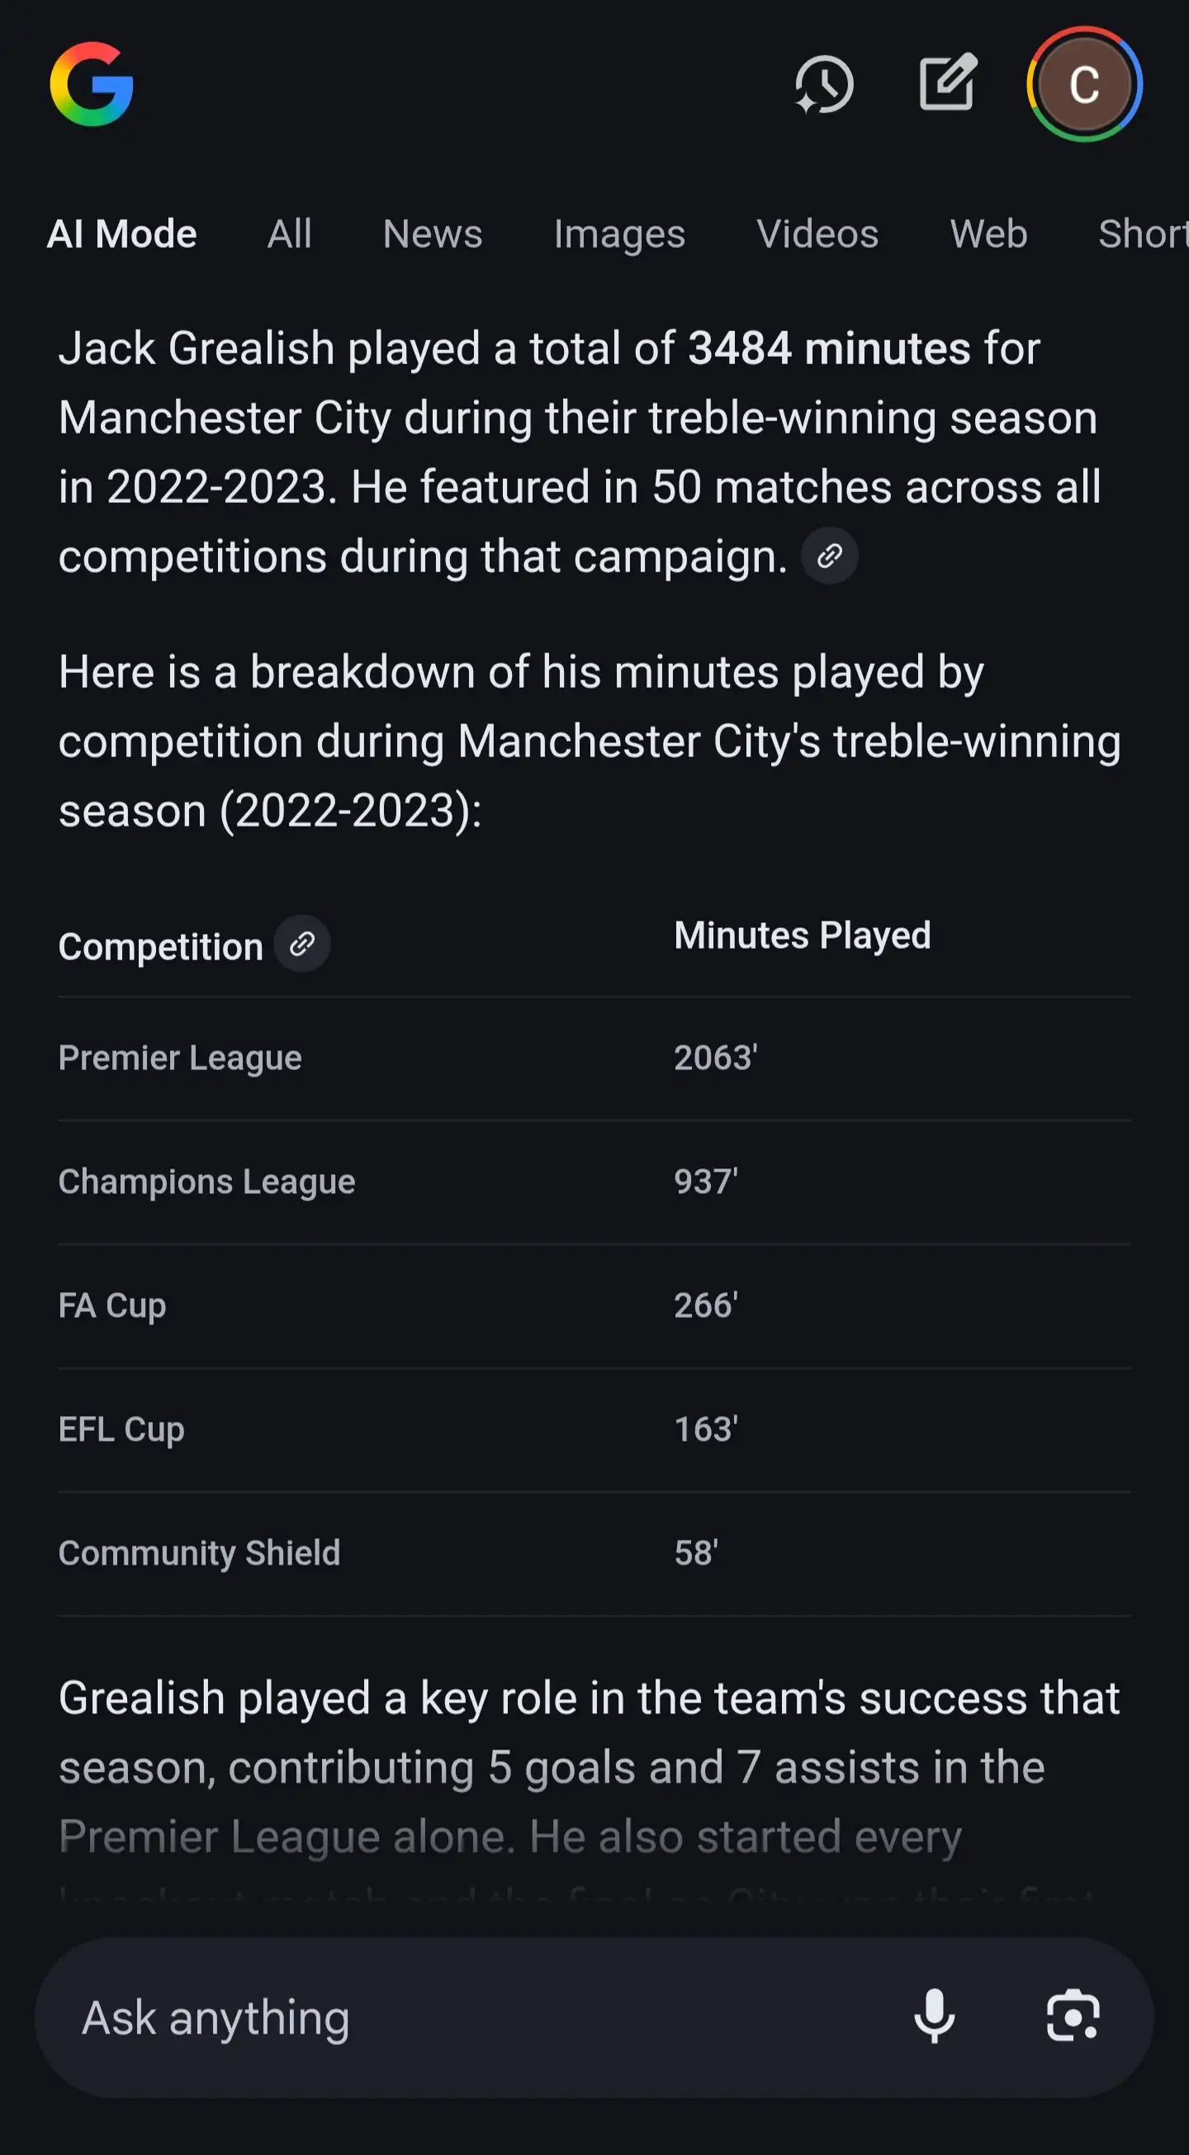Select the AI Mode tab

[x=122, y=234]
